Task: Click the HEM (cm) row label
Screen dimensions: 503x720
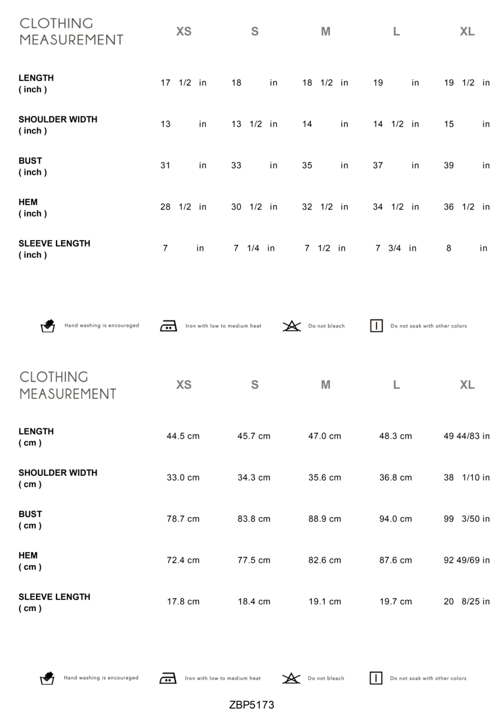Action: [x=30, y=561]
